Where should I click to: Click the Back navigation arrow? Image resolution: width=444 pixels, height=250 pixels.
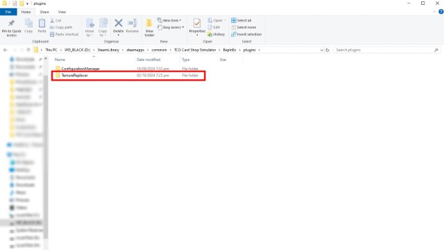pos(6,50)
